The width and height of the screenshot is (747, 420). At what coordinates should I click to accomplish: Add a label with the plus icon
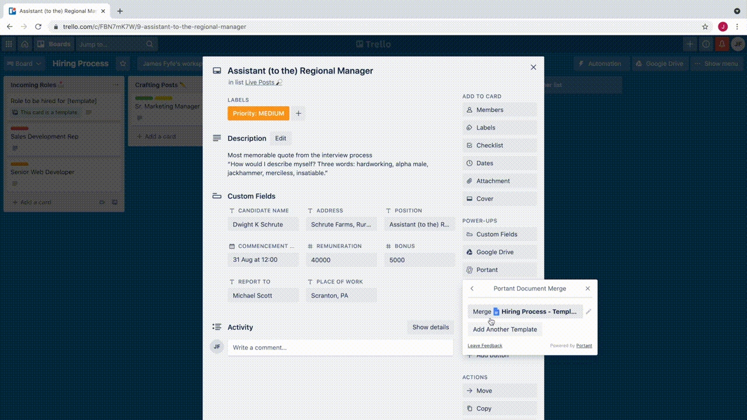(298, 113)
